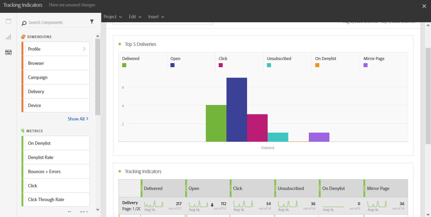Open component filter options with funnel icon
The image size is (431, 217).
[x=92, y=22]
